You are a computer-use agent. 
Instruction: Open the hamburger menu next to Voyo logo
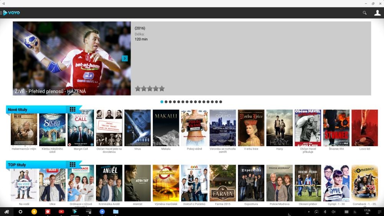pos(1,13)
